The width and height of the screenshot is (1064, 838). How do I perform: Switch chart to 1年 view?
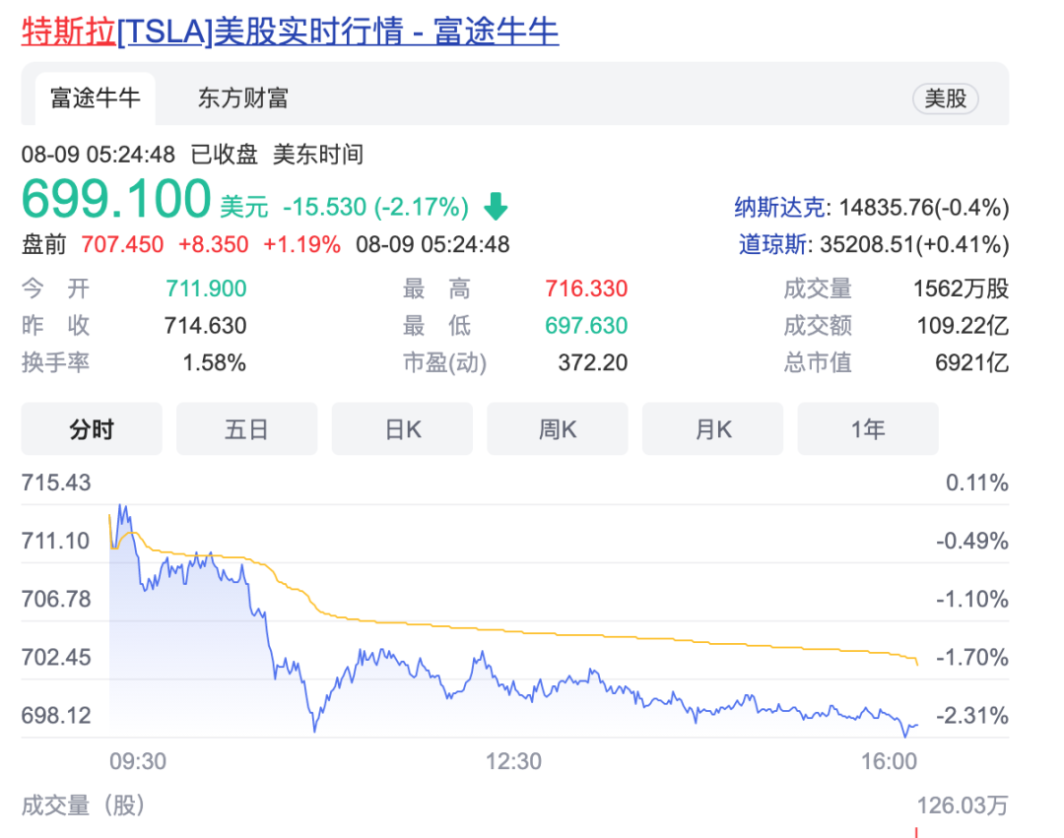[868, 429]
